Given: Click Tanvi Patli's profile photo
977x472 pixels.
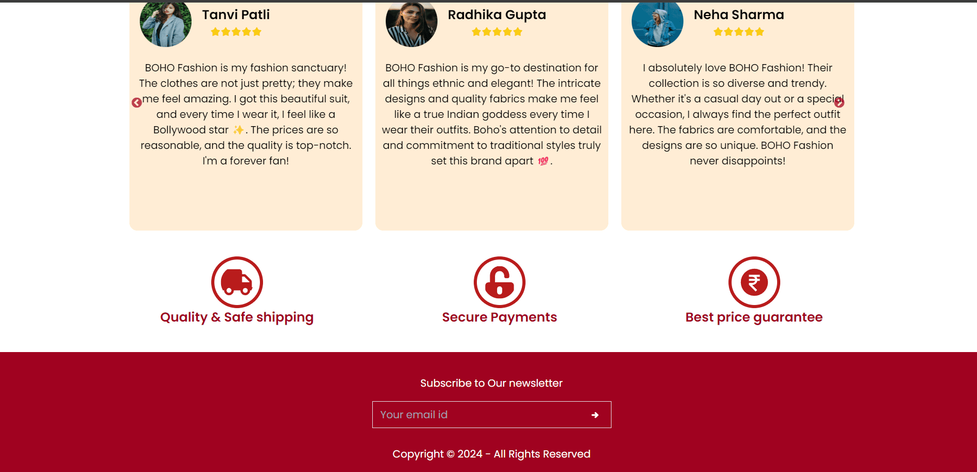Looking at the screenshot, I should 166,23.
